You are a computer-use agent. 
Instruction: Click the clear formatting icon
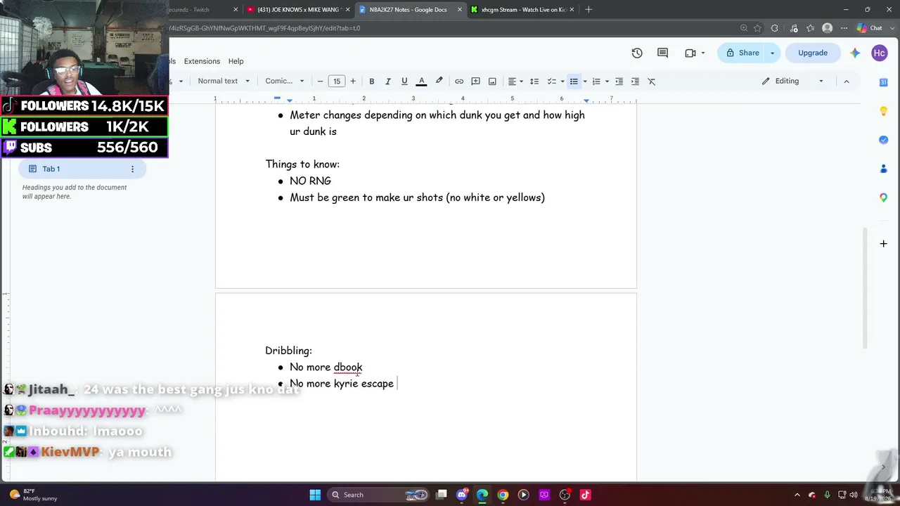652,82
